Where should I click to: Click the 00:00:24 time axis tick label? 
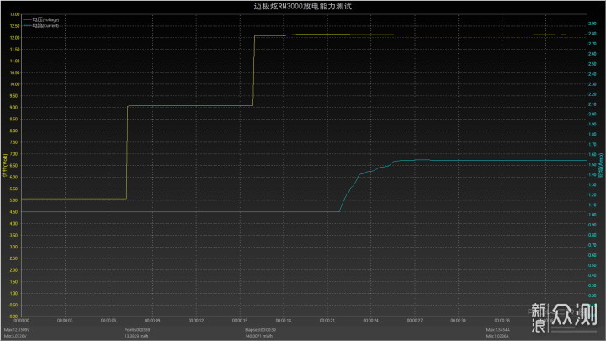click(370, 321)
